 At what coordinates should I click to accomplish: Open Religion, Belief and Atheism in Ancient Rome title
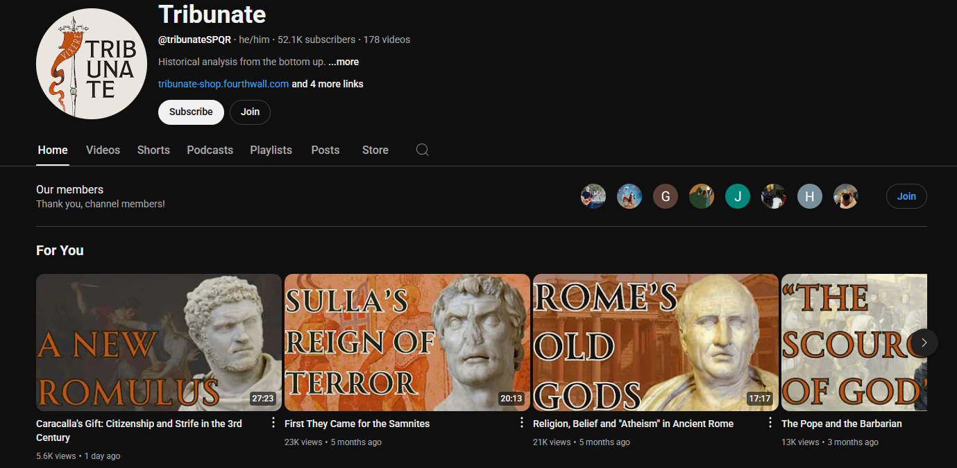click(633, 424)
